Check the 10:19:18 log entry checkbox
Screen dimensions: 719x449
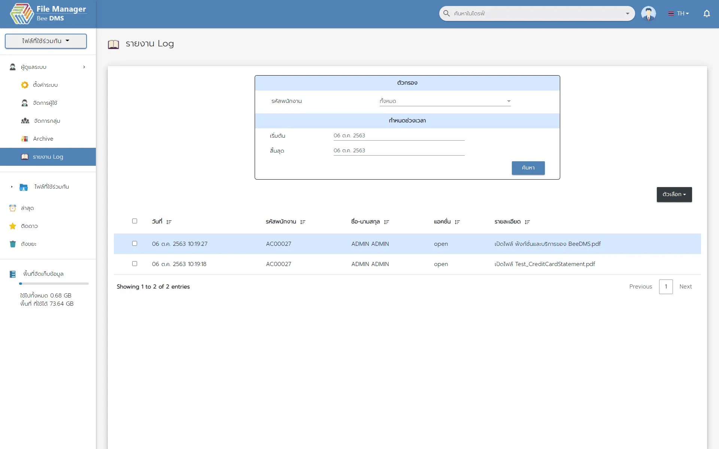tap(134, 264)
